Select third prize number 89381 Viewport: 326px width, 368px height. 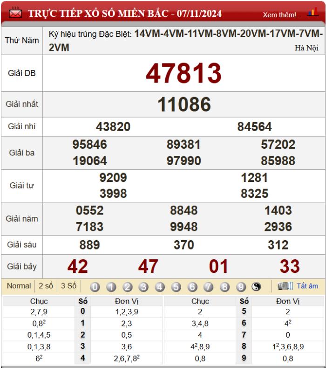click(x=184, y=144)
